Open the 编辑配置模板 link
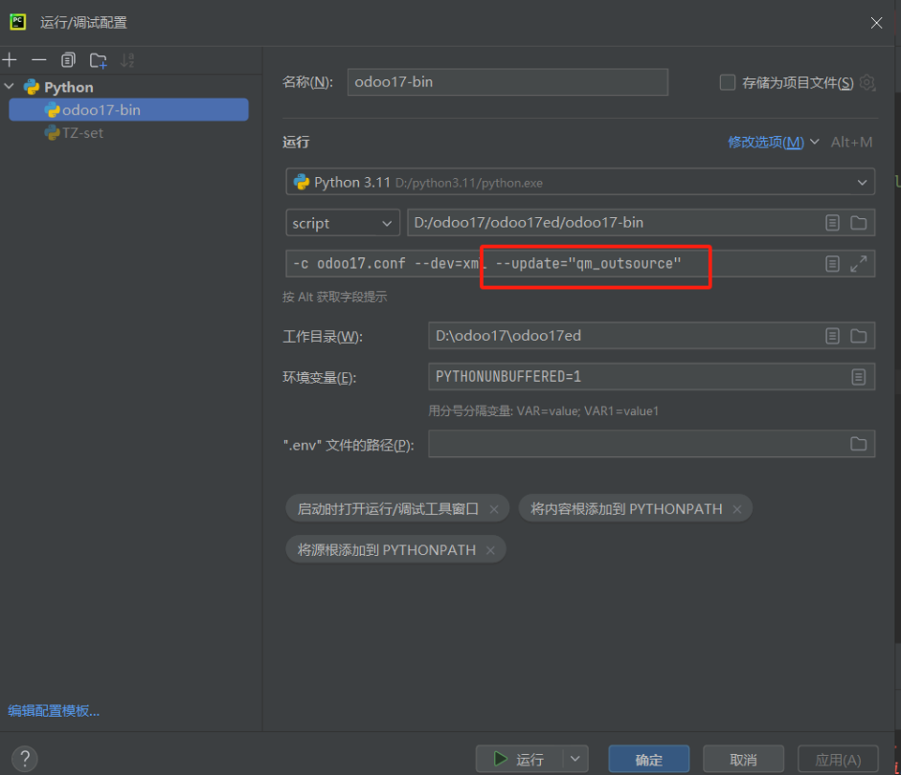This screenshot has height=775, width=901. (54, 711)
